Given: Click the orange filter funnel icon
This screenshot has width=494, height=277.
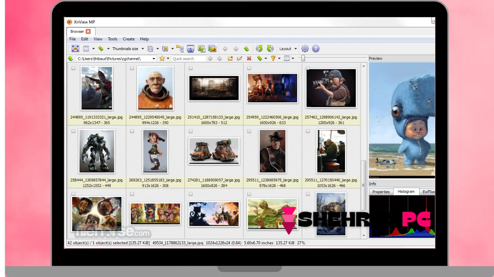Looking at the screenshot, I should [273, 58].
